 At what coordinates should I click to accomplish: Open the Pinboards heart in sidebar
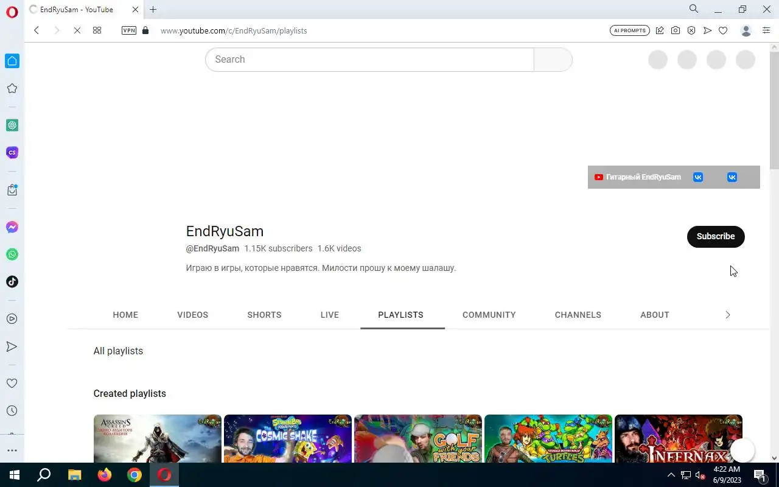tap(12, 384)
